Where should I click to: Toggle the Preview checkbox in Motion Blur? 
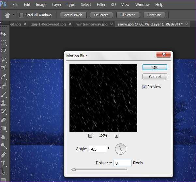click(x=144, y=87)
